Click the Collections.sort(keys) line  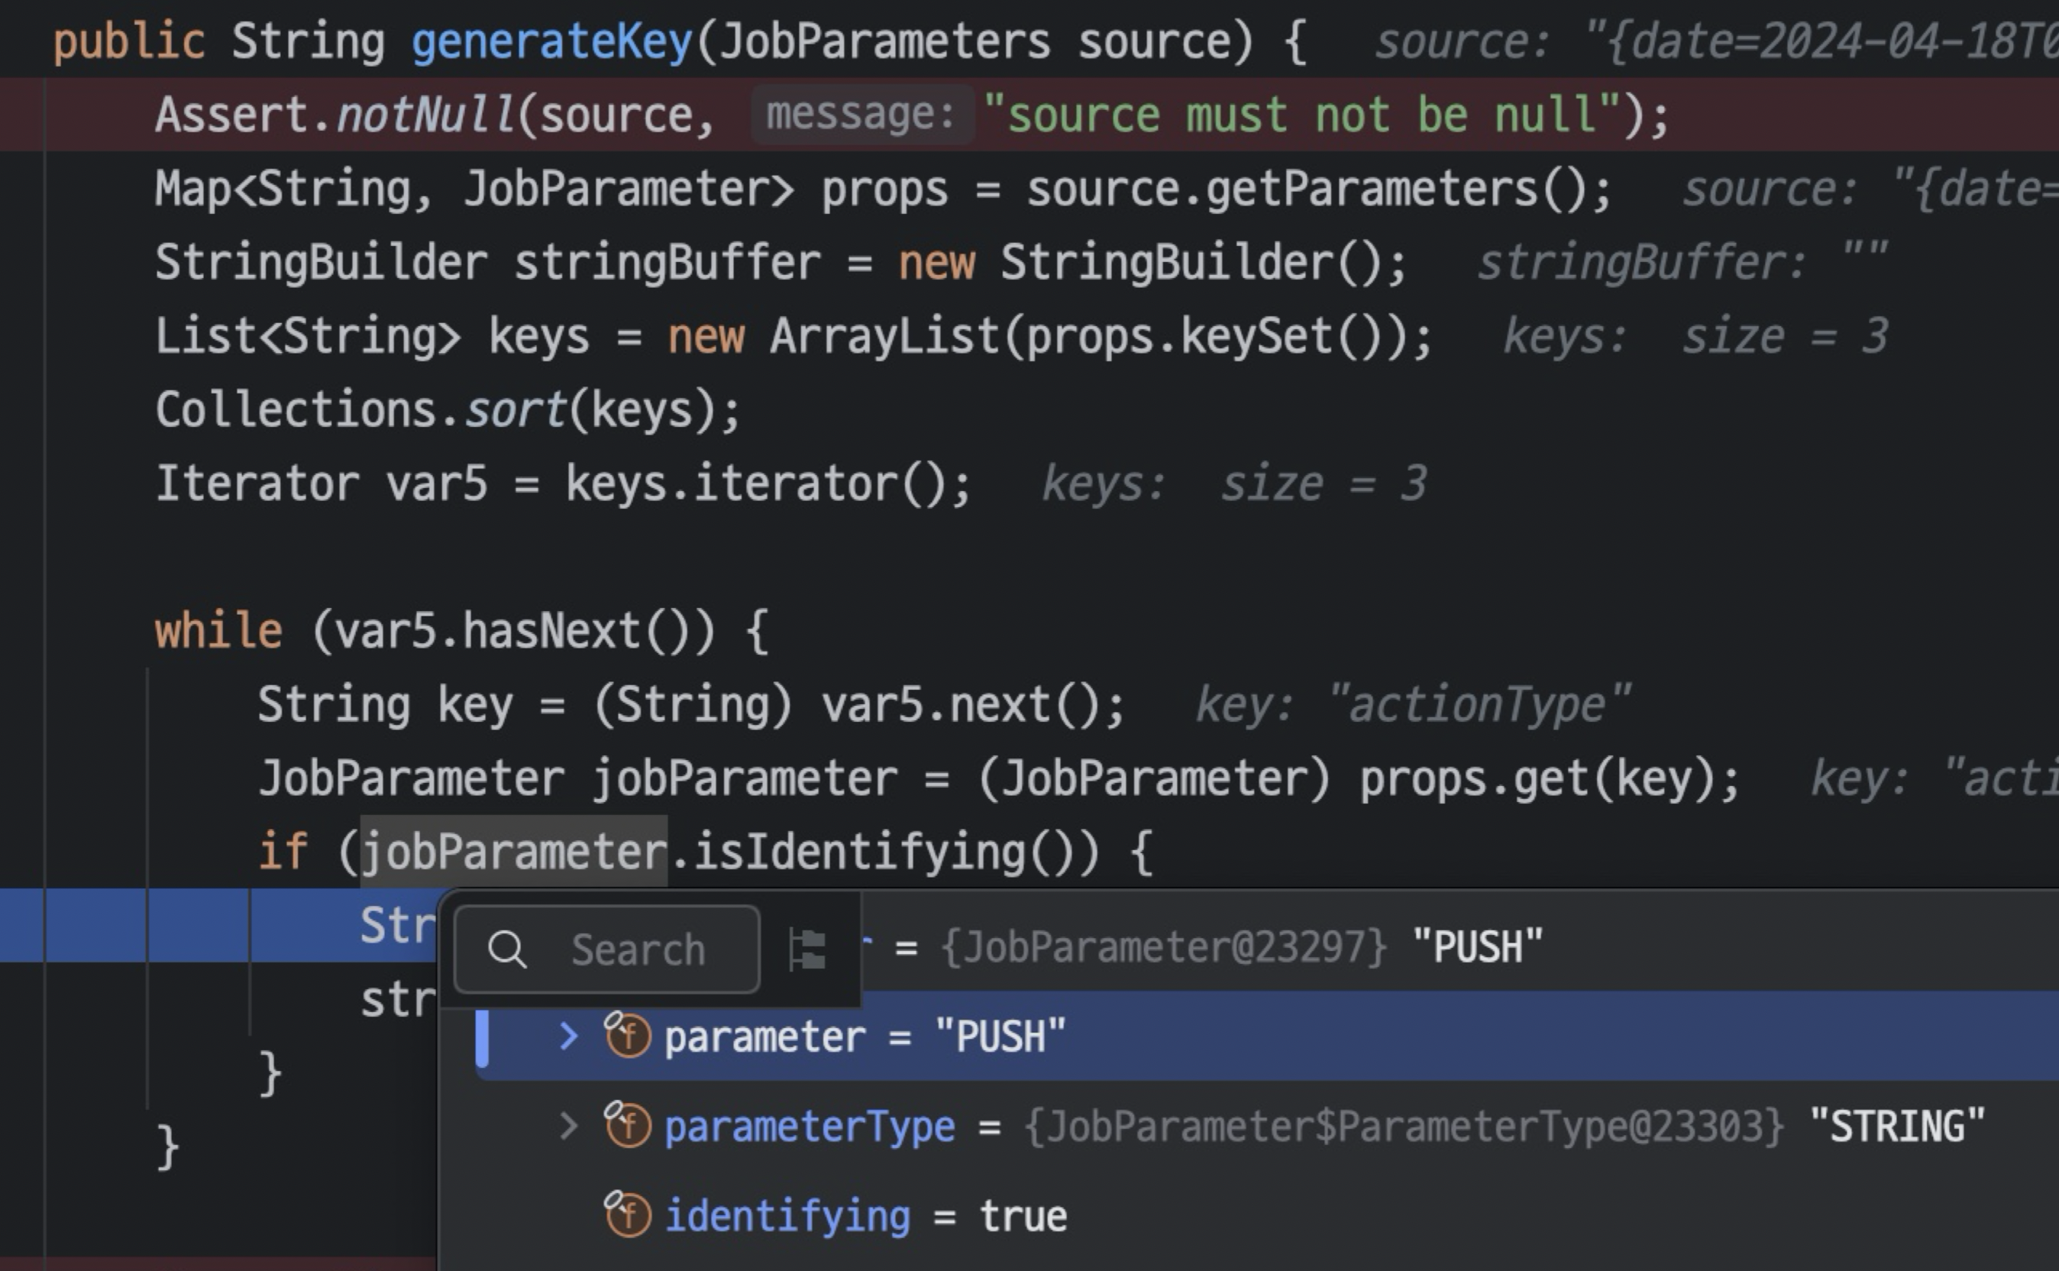pyautogui.click(x=447, y=410)
